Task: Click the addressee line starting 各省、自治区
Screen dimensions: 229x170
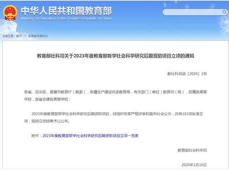Action: click(x=115, y=92)
